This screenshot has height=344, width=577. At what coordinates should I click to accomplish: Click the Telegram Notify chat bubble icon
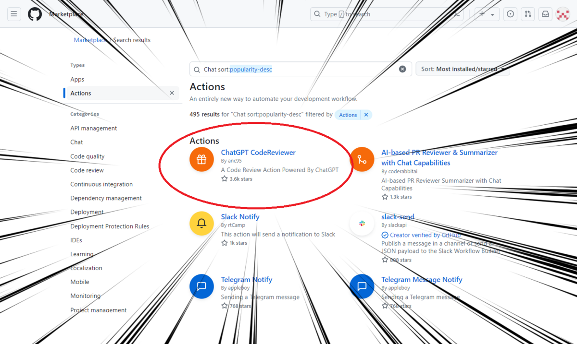(202, 286)
